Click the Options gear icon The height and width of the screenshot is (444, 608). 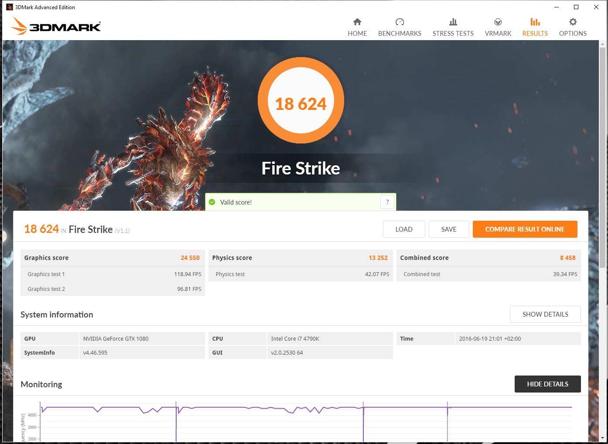(573, 22)
